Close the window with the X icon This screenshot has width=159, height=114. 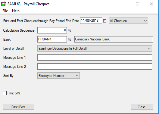[151, 4]
